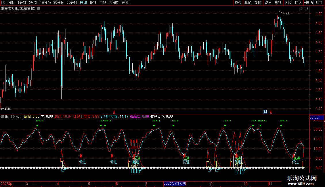Click the 复权 adjustment button
Image resolution: width=325 pixels, height=187 pixels.
point(238,3)
